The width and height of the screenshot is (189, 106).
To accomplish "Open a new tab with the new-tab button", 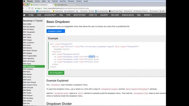I will 80,5.
